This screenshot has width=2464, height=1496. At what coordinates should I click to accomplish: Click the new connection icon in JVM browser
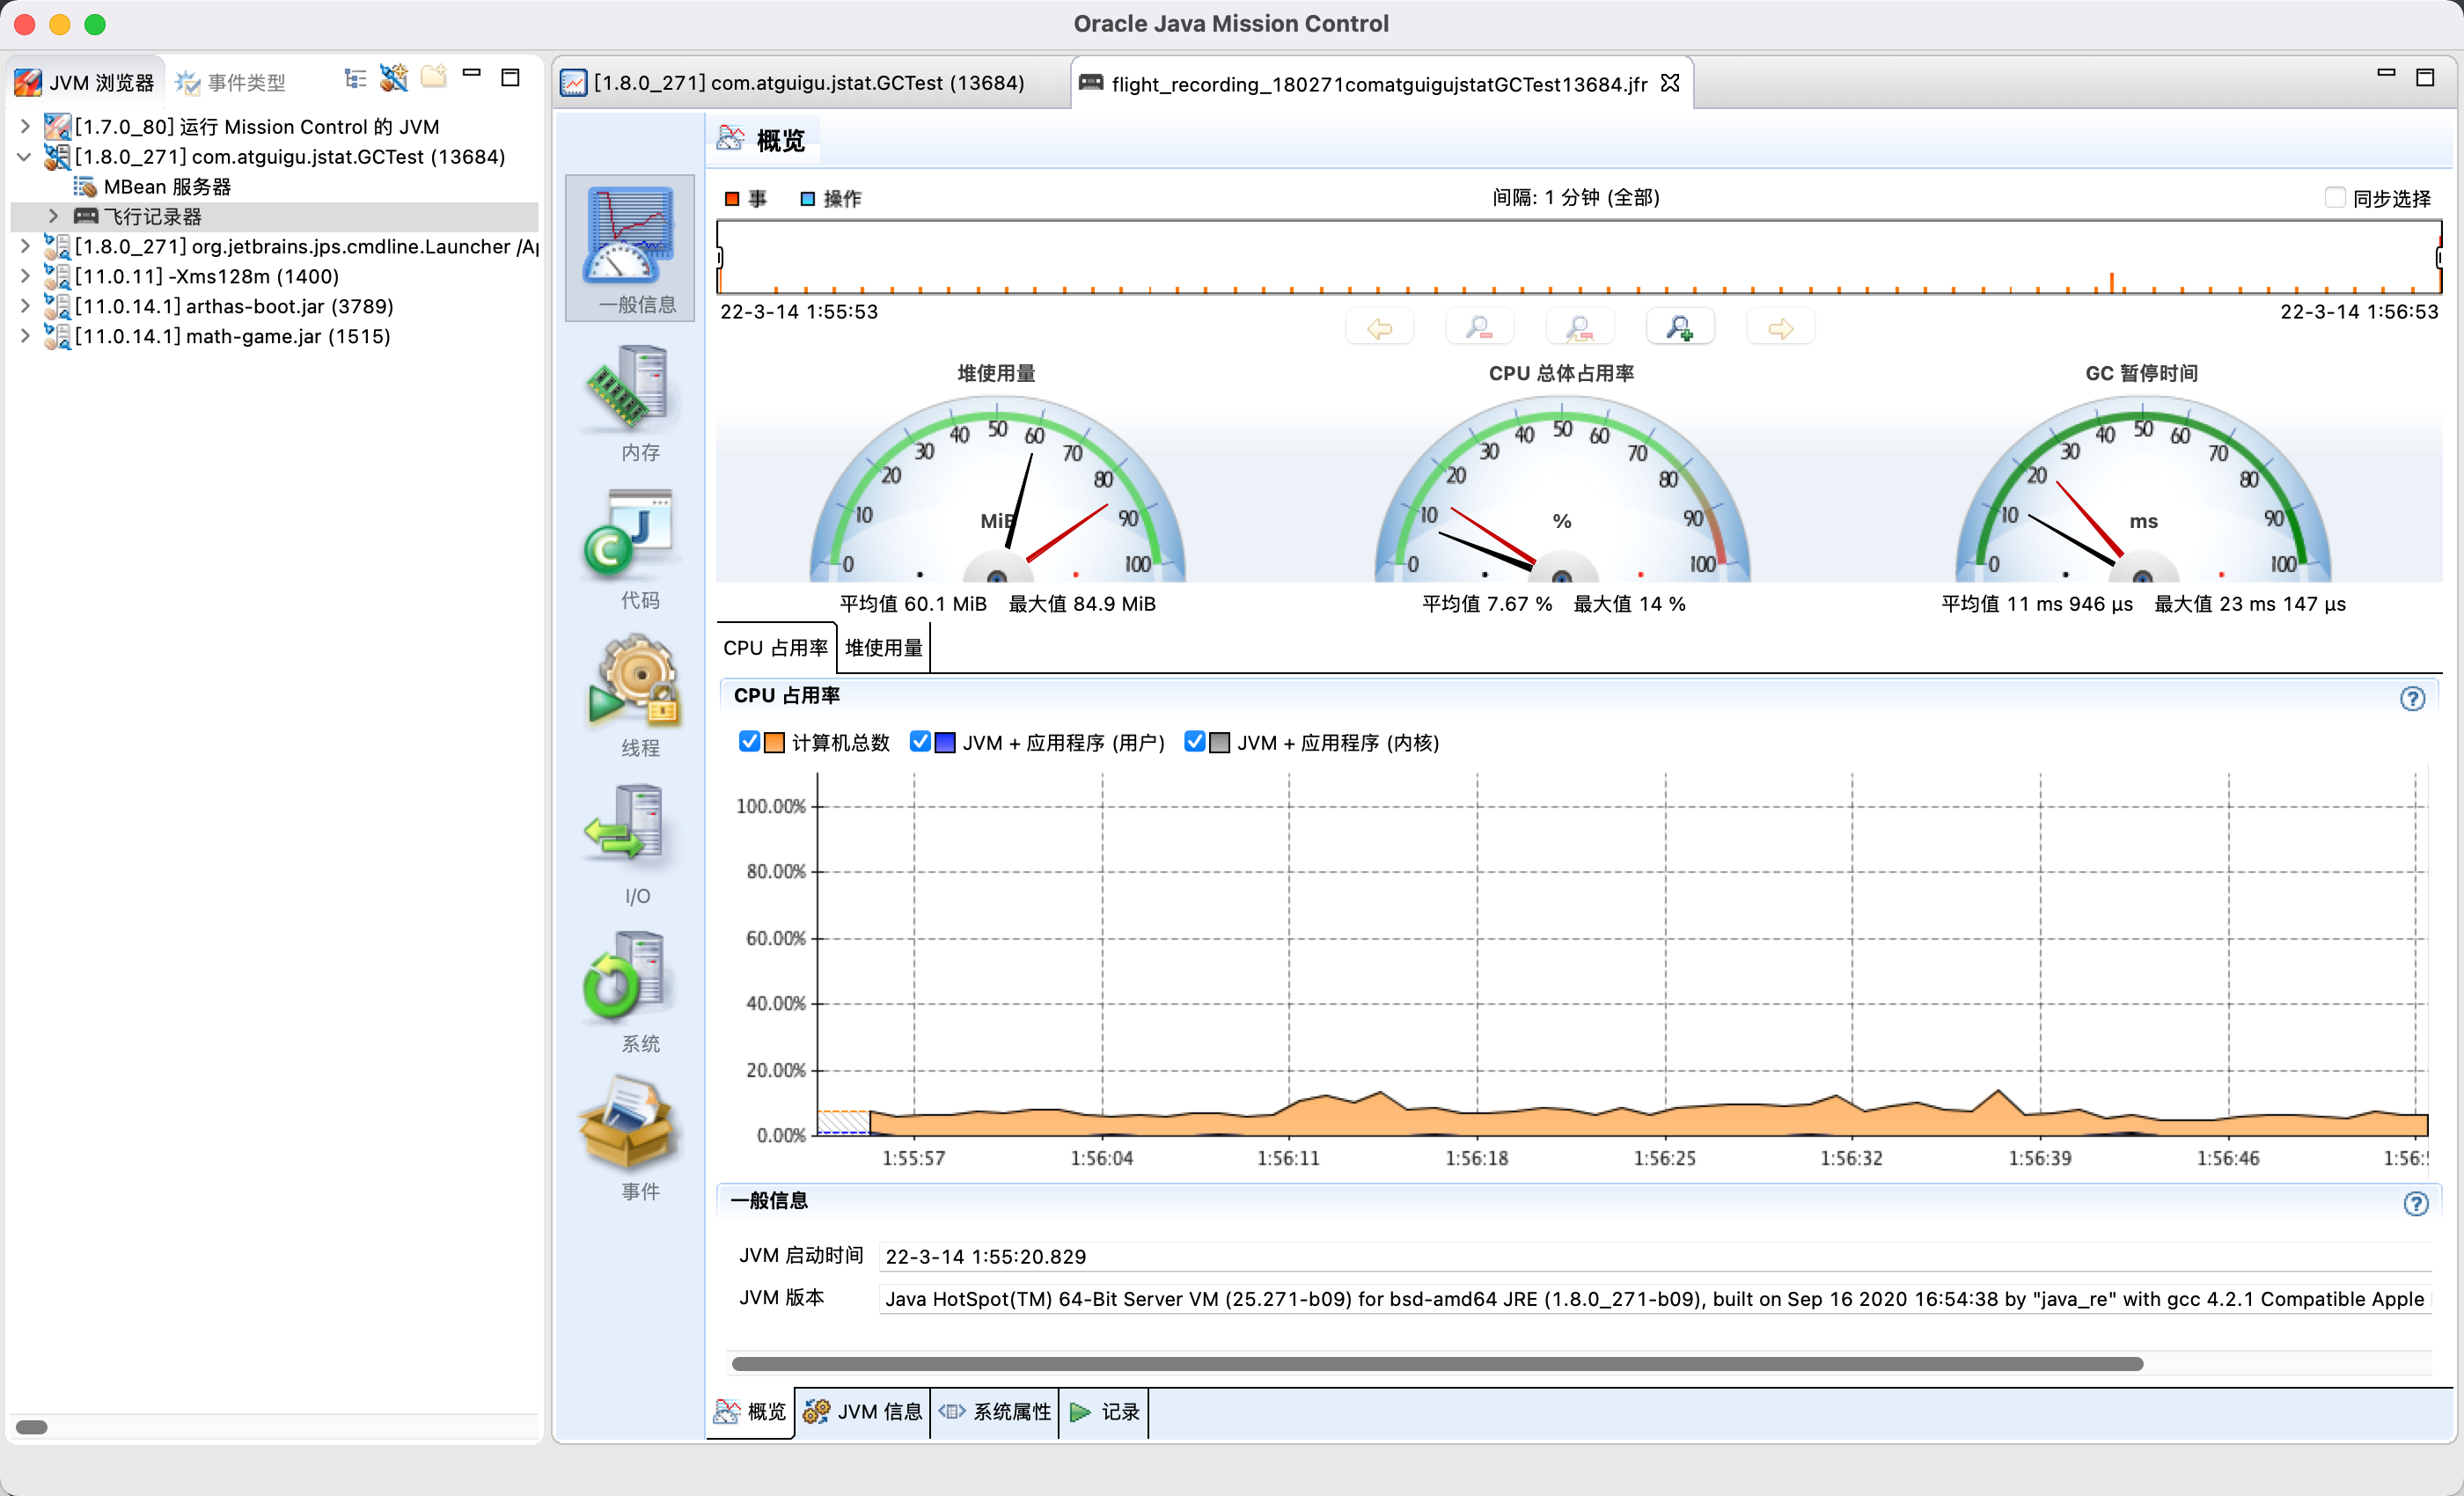pos(394,79)
